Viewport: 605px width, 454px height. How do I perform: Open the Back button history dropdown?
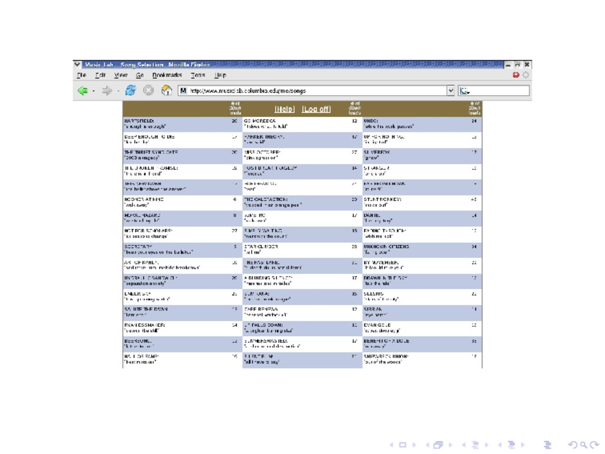94,91
